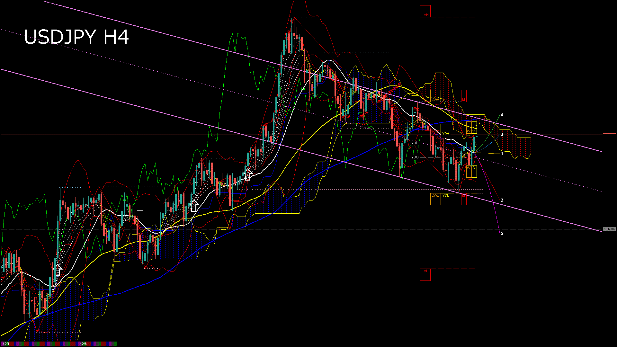
Task: Click the 153.606 price level tag
Action: pos(609,229)
